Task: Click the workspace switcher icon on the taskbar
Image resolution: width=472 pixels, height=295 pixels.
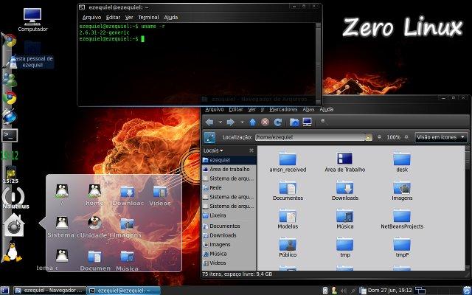Action: click(420, 291)
